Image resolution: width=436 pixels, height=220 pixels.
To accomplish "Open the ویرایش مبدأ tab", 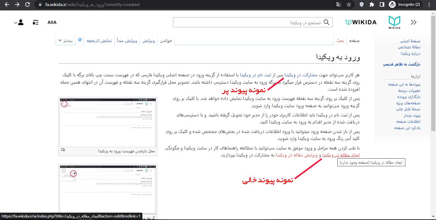I will tap(127, 41).
